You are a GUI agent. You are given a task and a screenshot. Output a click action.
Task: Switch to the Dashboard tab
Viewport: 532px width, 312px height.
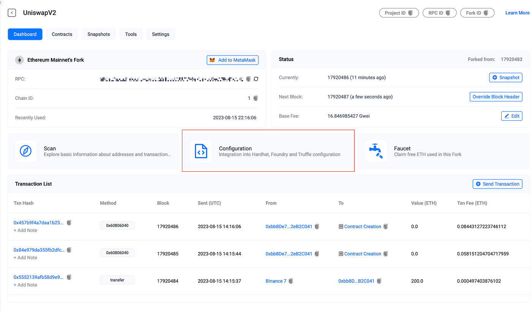pyautogui.click(x=25, y=34)
